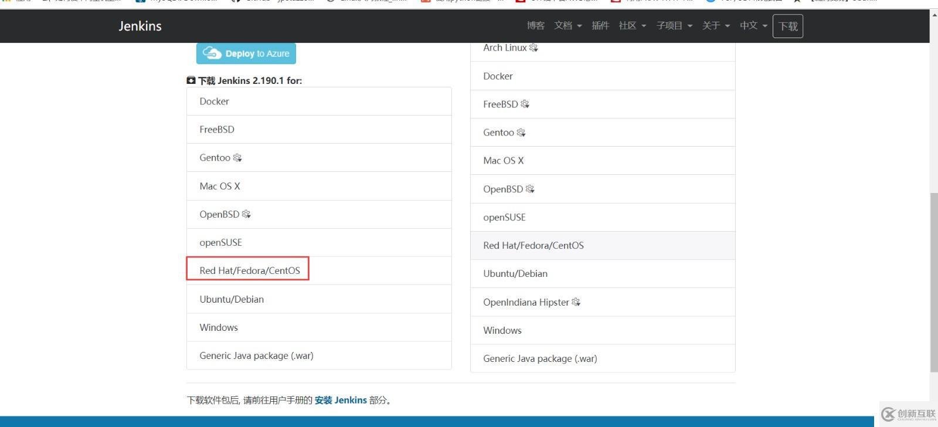
Task: Click the Jenkins logo in navbar
Action: (x=140, y=26)
